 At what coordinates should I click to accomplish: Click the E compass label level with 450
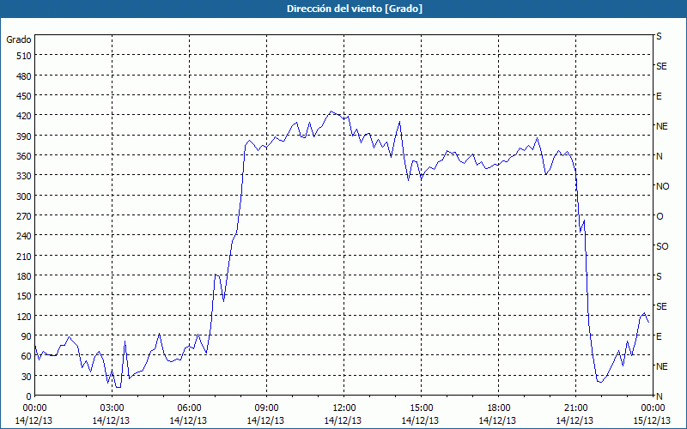coord(659,96)
